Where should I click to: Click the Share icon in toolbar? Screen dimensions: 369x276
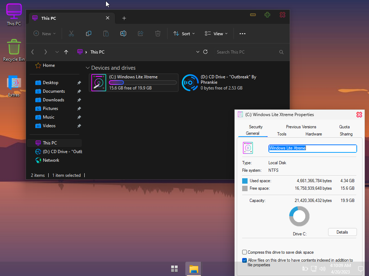tap(141, 33)
